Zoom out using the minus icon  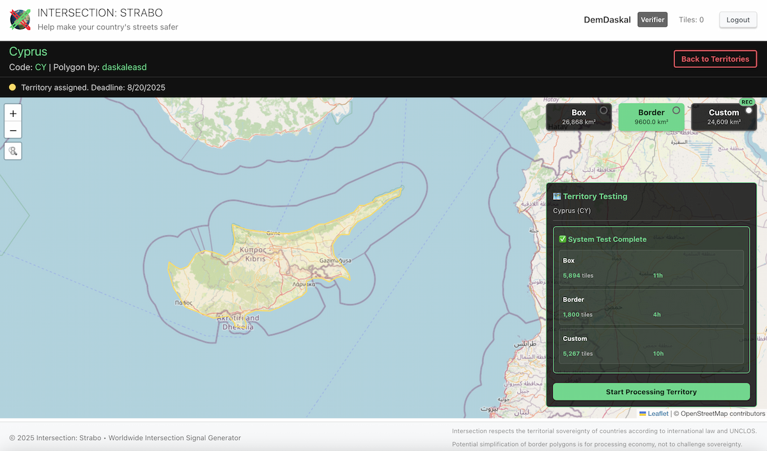[13, 130]
